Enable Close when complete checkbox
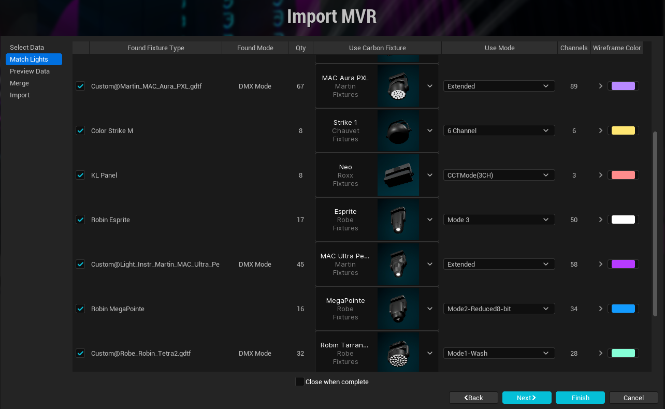The height and width of the screenshot is (409, 665). tap(299, 382)
